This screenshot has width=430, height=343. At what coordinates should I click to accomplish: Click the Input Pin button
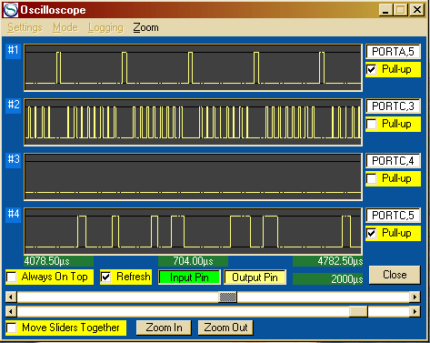click(189, 277)
